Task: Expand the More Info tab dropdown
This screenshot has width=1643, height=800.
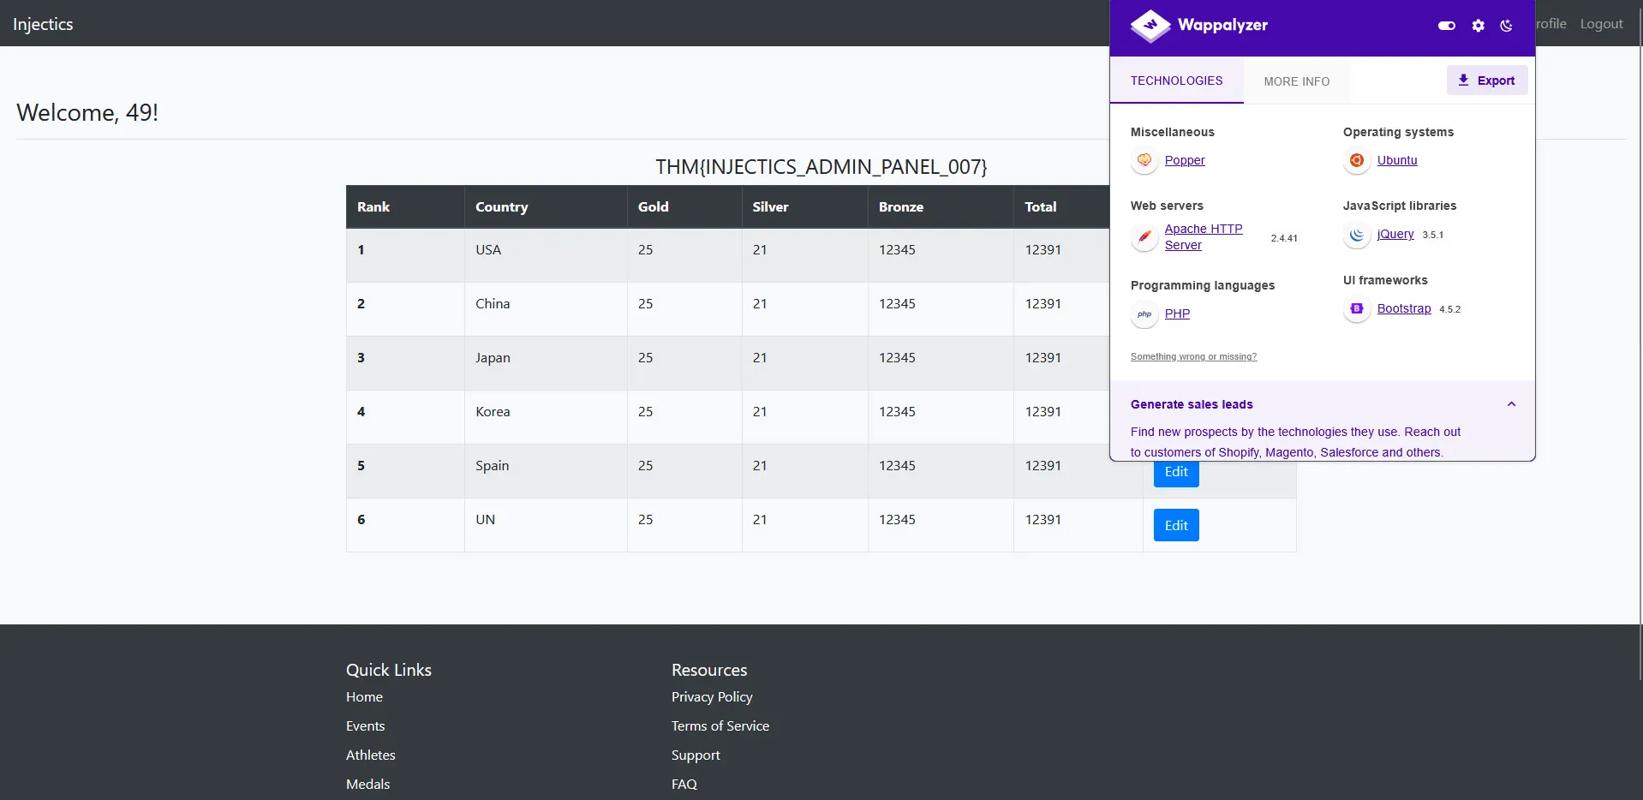Action: point(1296,81)
